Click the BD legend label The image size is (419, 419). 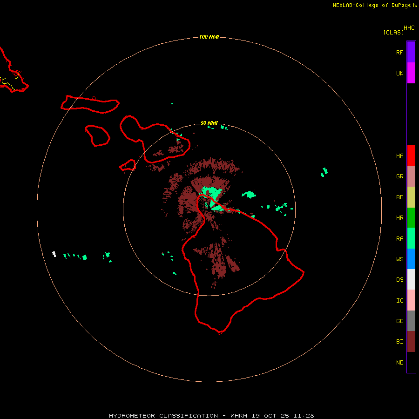click(399, 197)
